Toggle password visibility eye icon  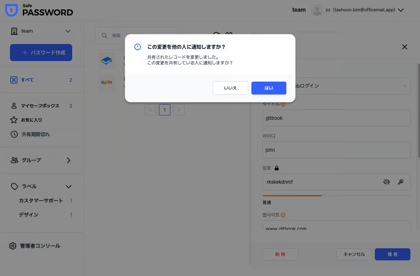tap(386, 182)
